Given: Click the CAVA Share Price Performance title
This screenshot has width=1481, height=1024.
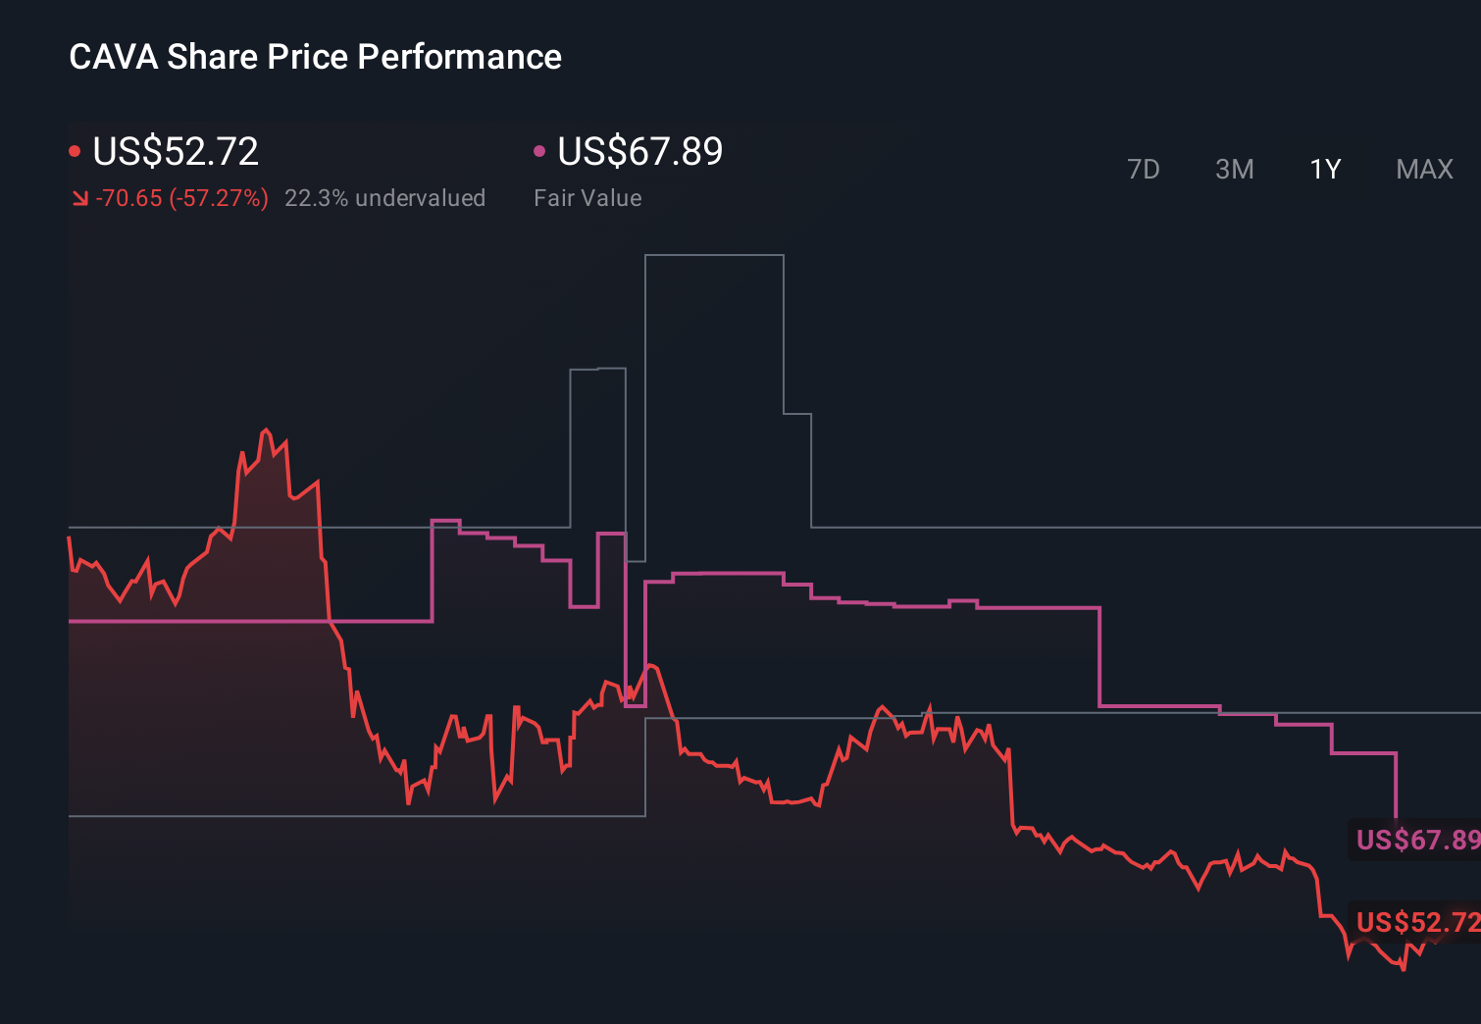Looking at the screenshot, I should pyautogui.click(x=315, y=56).
